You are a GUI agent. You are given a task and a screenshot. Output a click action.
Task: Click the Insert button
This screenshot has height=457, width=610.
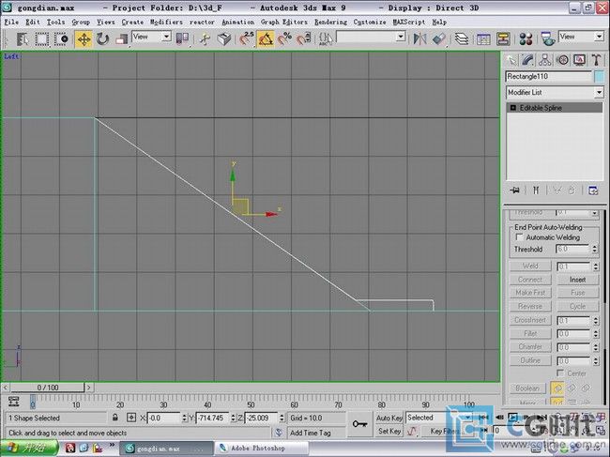point(577,280)
